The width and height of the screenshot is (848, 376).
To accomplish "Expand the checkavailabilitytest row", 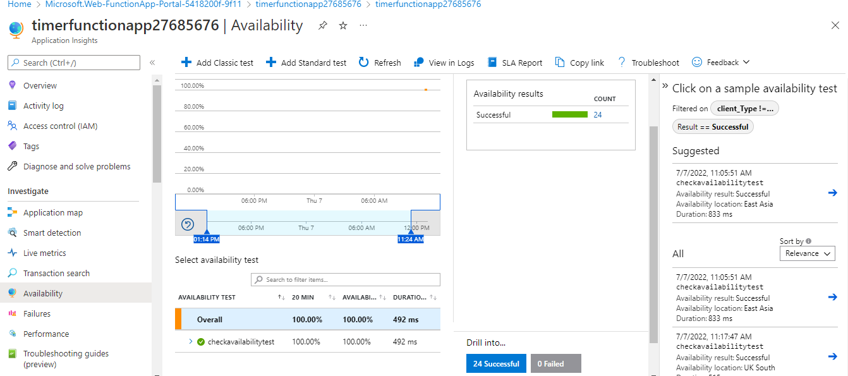I will coord(190,341).
